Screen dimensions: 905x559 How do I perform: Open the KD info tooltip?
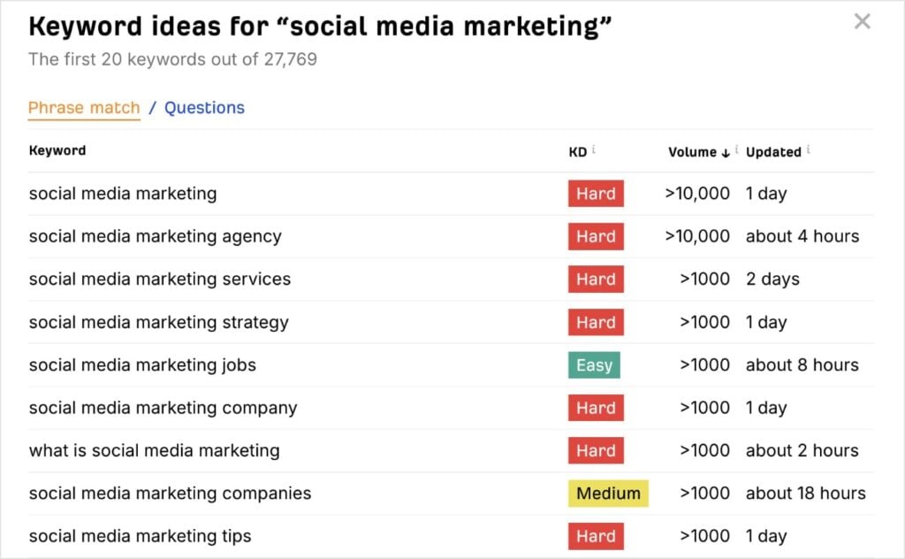[x=593, y=149]
